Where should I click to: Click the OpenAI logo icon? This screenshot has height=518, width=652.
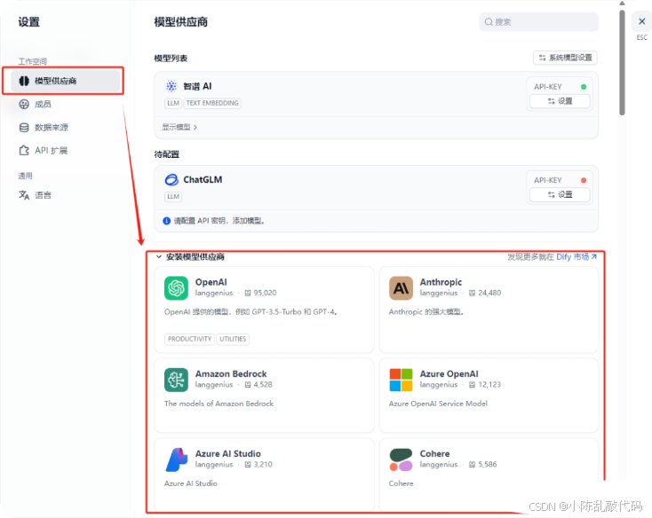[x=176, y=288]
